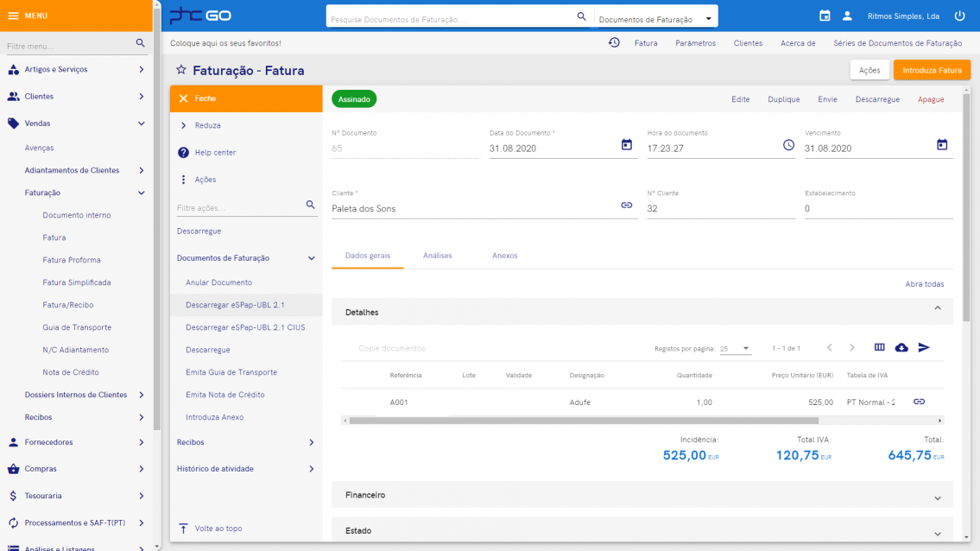Screen dimensions: 980x551
Task: Click the search magnifier in top bar
Action: [x=581, y=16]
